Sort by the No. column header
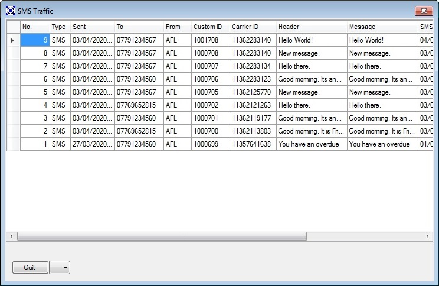Viewport: 439px width, 286px height. click(35, 27)
